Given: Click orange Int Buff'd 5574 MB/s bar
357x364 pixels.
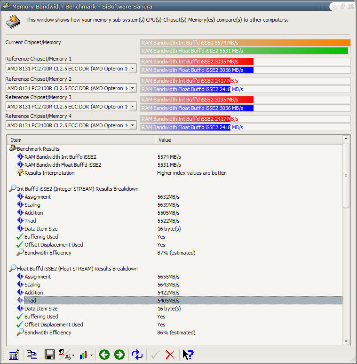Looking at the screenshot, I should 245,43.
